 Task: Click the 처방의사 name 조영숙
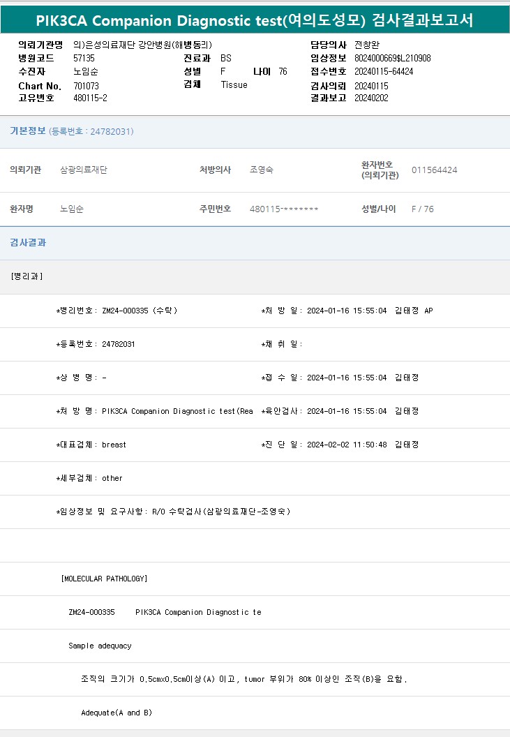point(262,170)
